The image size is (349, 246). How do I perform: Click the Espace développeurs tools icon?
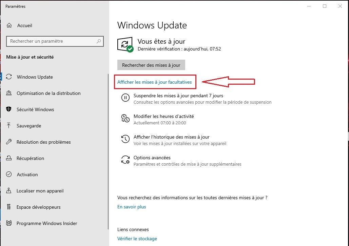[9, 207]
